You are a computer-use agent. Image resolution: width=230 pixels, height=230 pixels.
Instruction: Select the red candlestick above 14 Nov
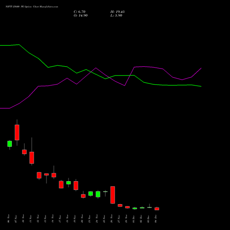[54, 175]
